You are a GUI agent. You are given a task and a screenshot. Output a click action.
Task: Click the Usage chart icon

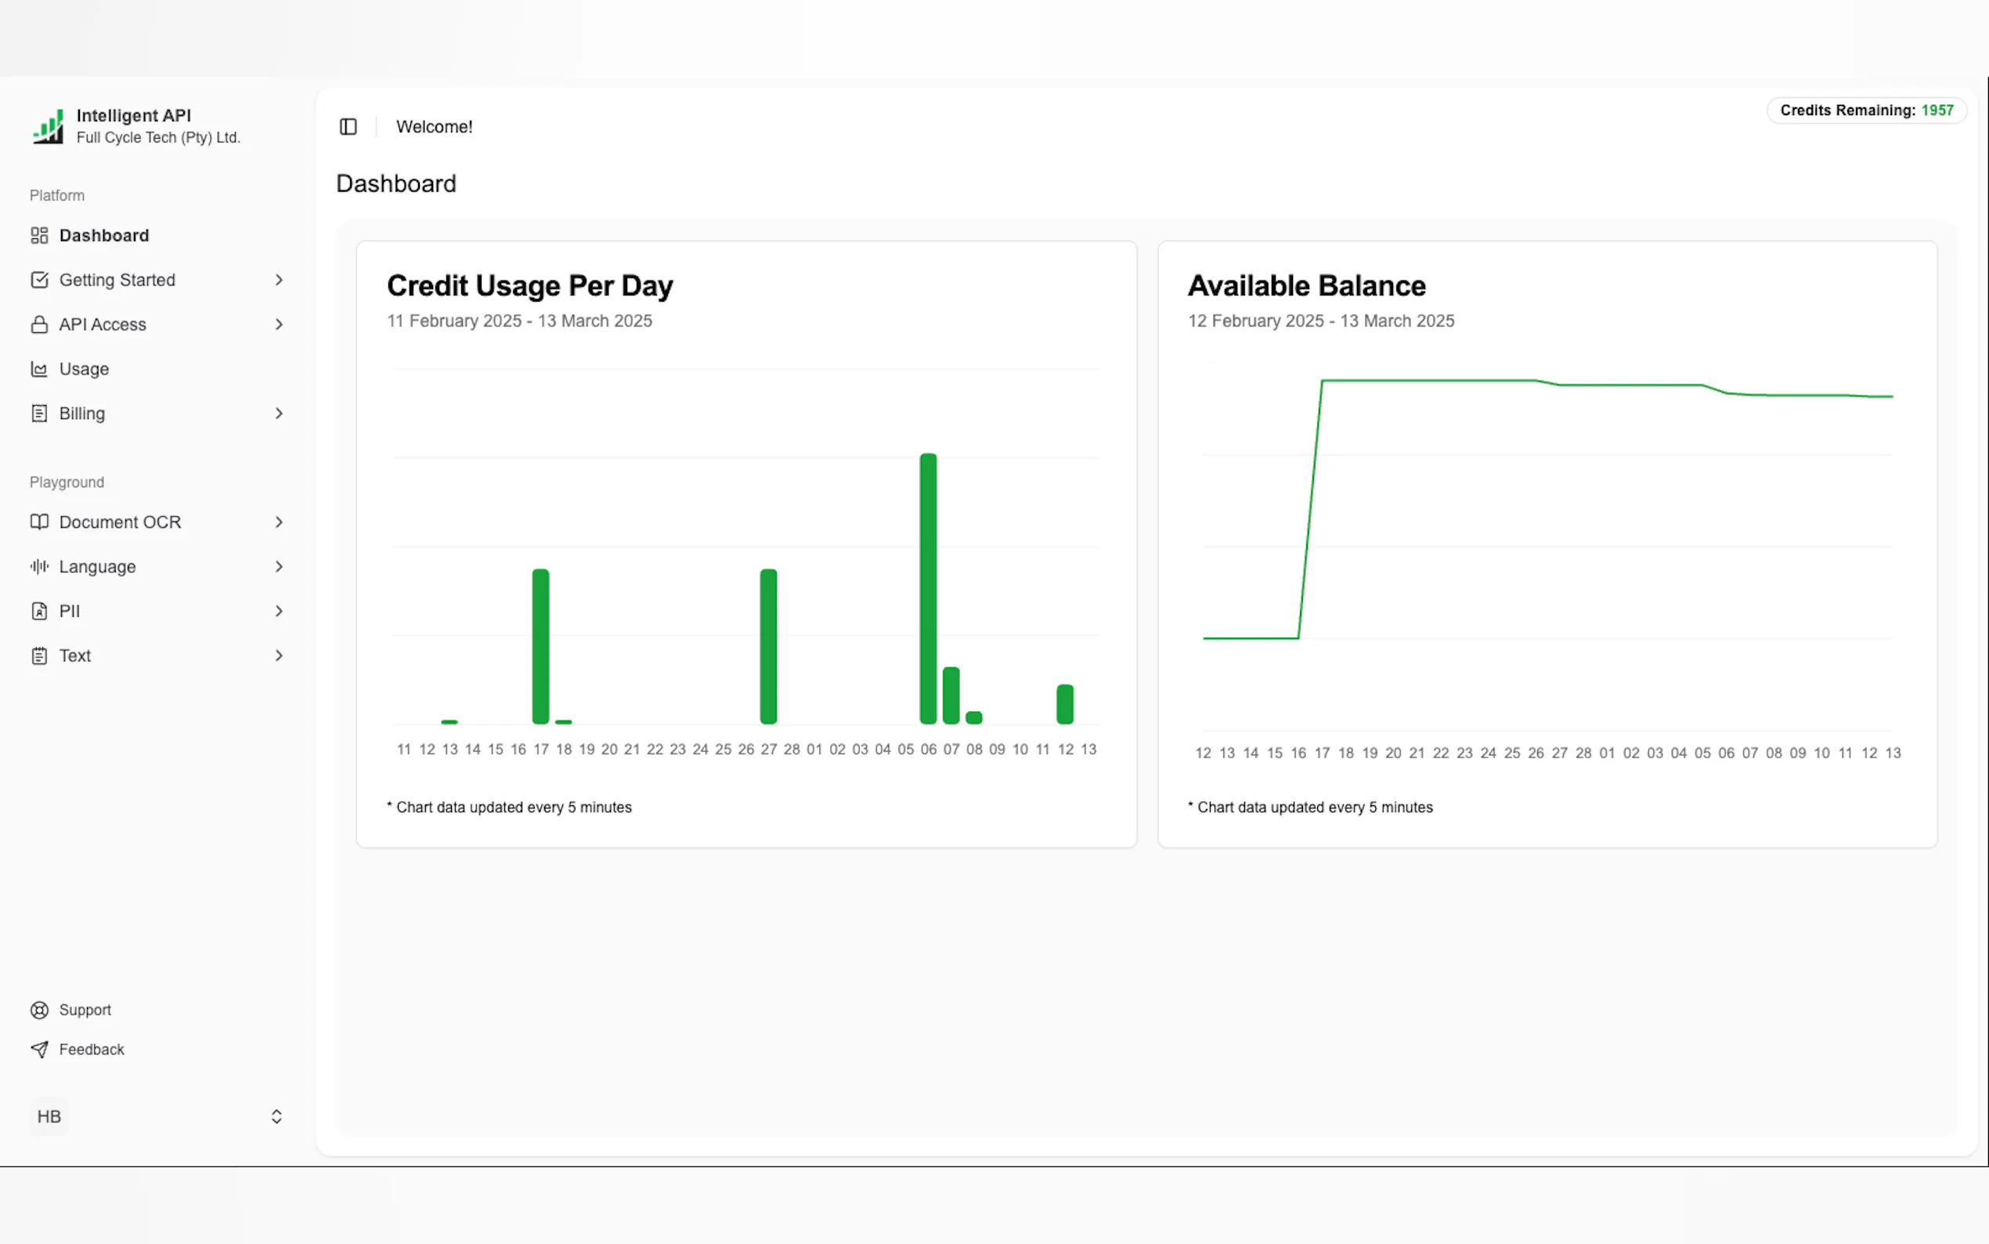click(x=38, y=369)
